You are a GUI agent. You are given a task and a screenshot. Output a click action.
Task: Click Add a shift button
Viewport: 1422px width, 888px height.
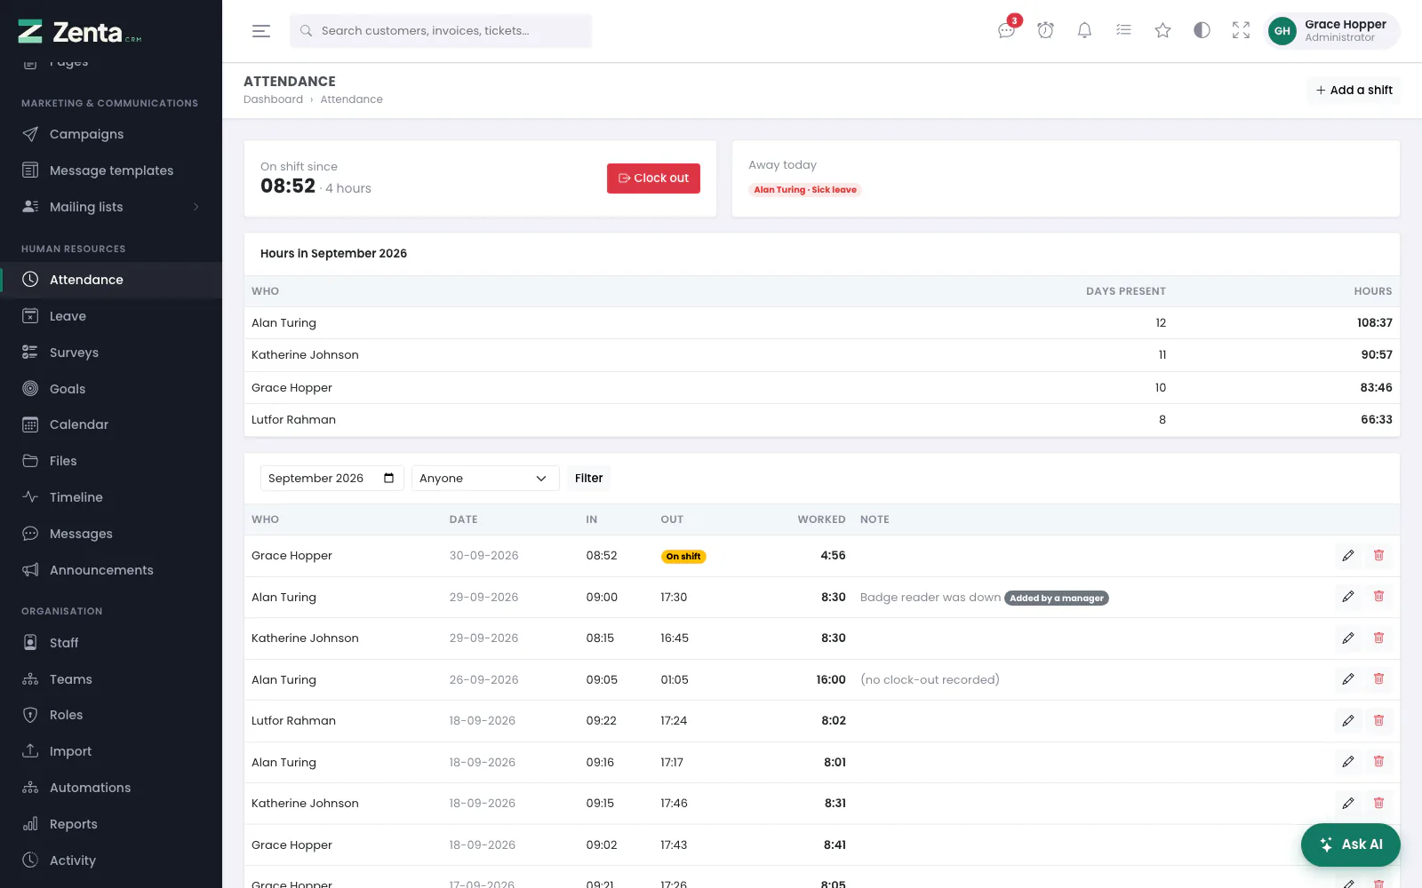1354,90
